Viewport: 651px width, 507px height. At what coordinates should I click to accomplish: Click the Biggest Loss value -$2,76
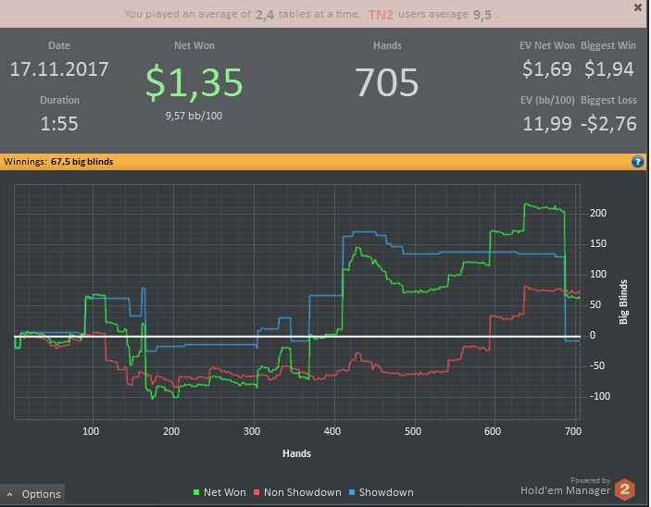[608, 124]
